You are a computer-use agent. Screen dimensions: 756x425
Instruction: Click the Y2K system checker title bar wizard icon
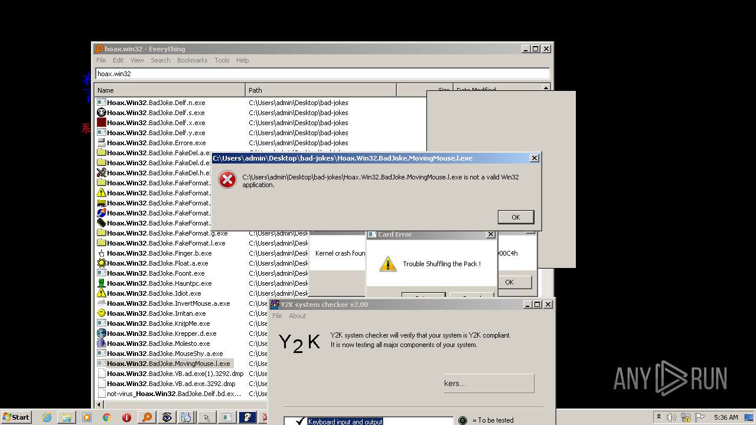[x=275, y=305]
